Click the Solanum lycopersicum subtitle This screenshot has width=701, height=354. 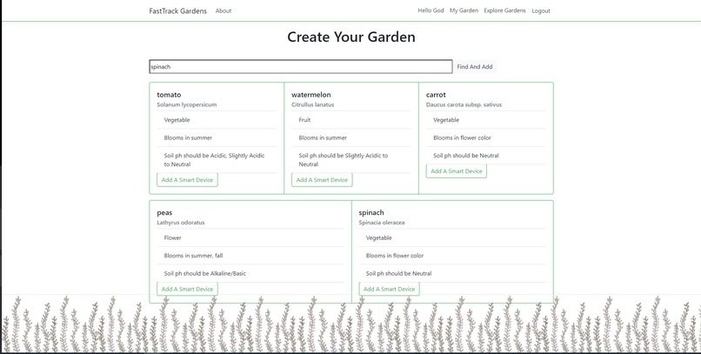(187, 104)
